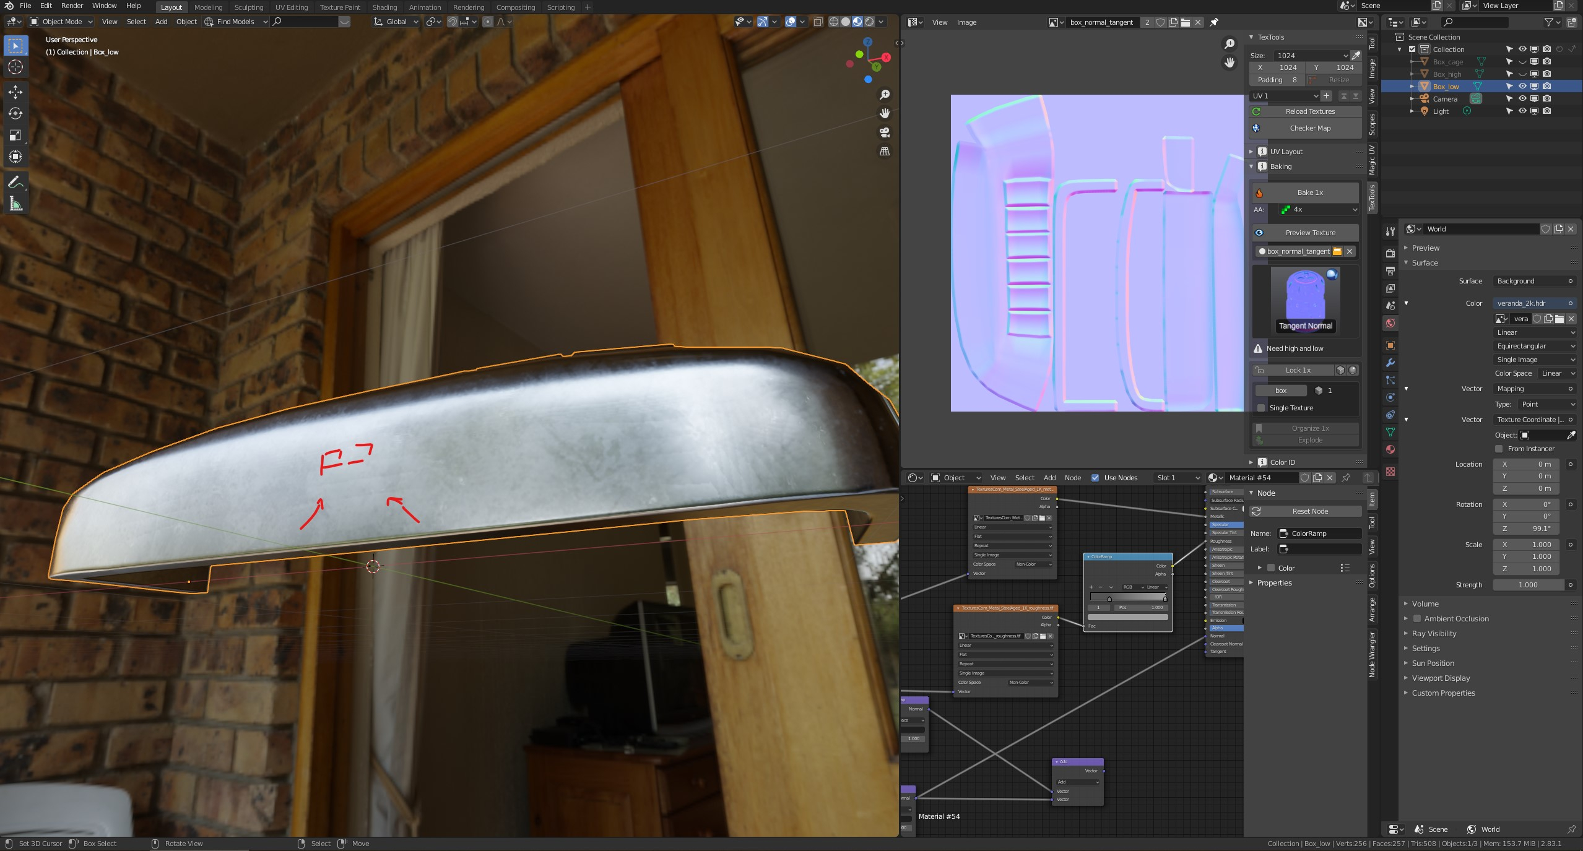Select the Scale tool
This screenshot has width=1583, height=851.
(x=15, y=135)
